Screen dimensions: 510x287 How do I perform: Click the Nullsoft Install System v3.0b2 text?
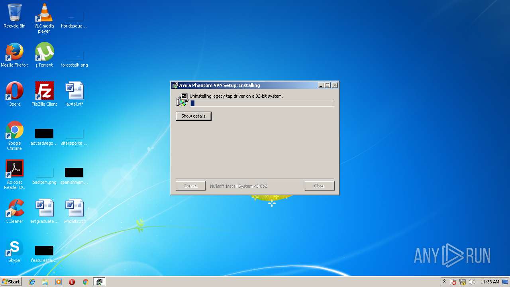click(x=238, y=186)
